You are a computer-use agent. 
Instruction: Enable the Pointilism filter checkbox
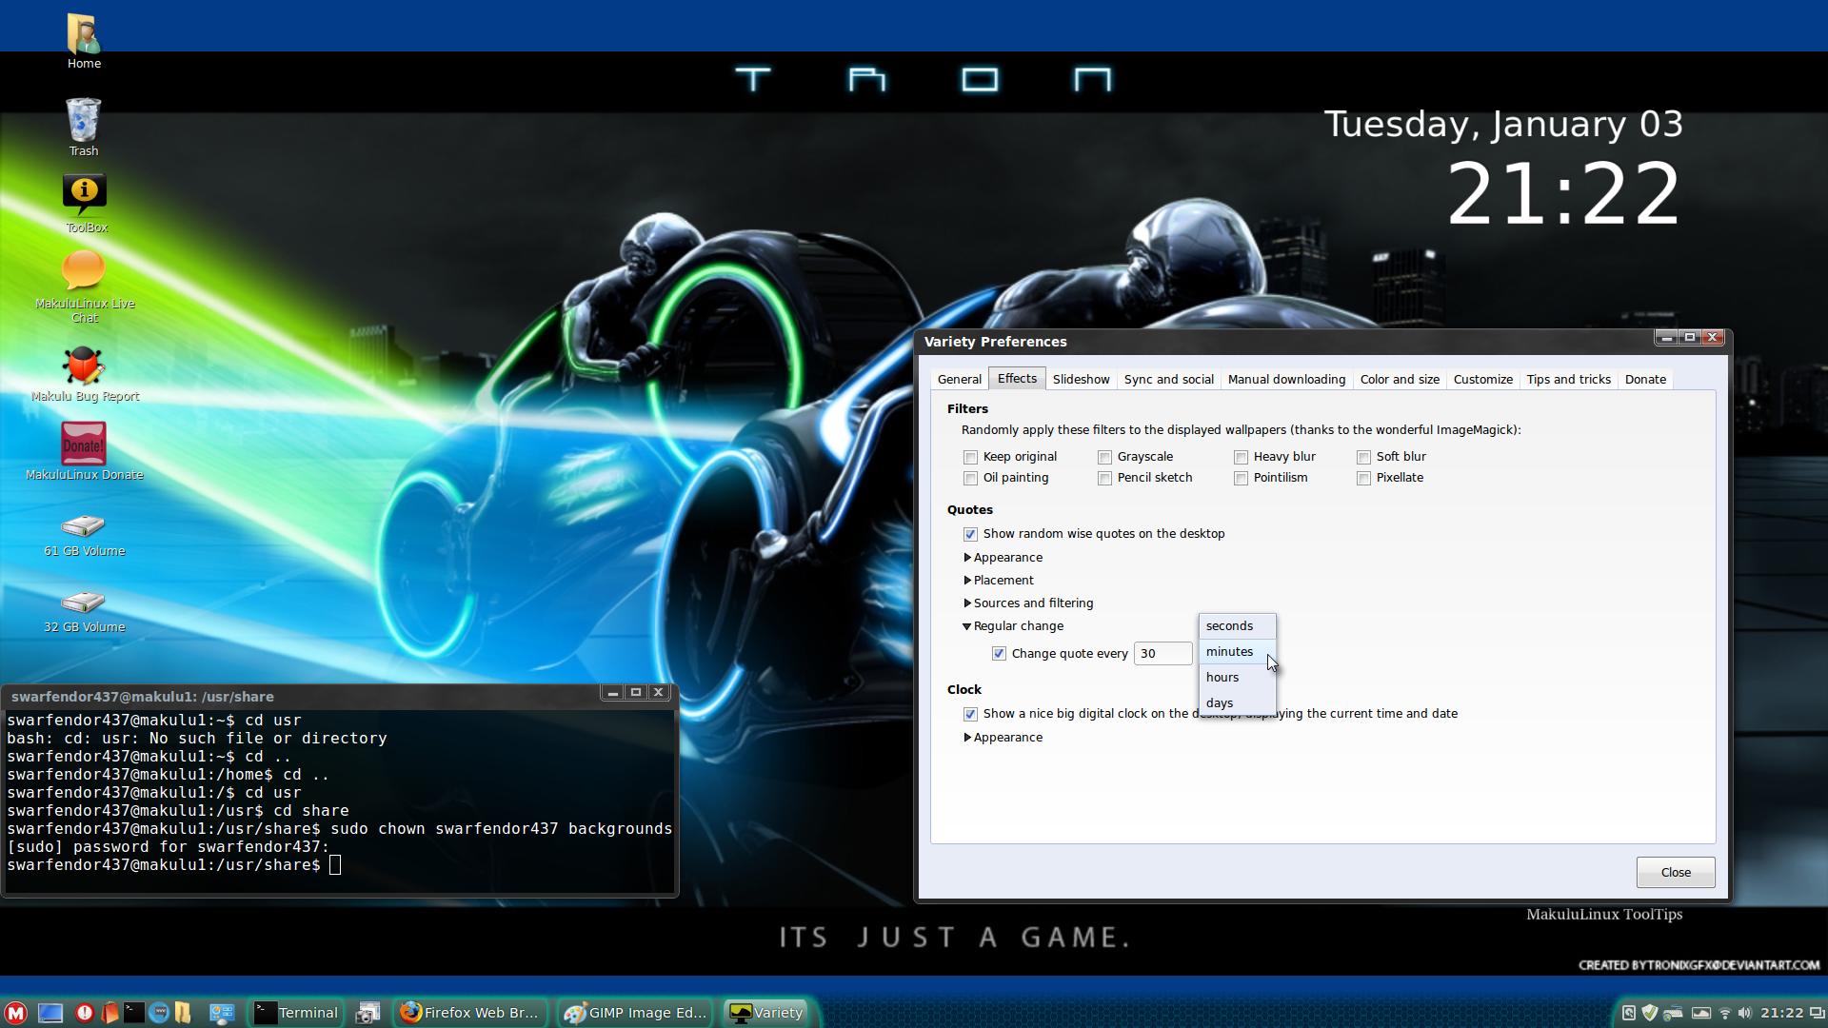tap(1241, 478)
